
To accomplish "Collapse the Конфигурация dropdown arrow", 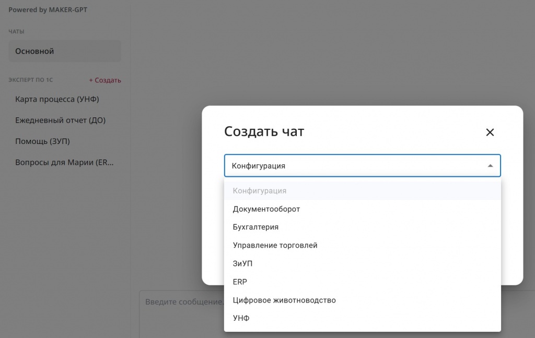I will click(x=490, y=165).
